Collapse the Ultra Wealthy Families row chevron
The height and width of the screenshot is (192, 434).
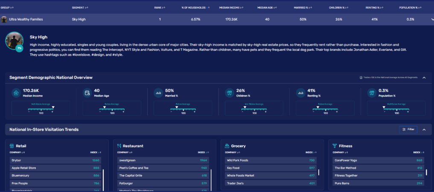432,19
